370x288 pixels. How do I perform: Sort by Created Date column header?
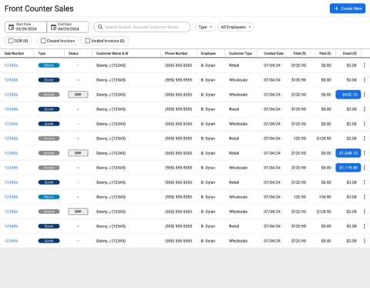coord(274,53)
